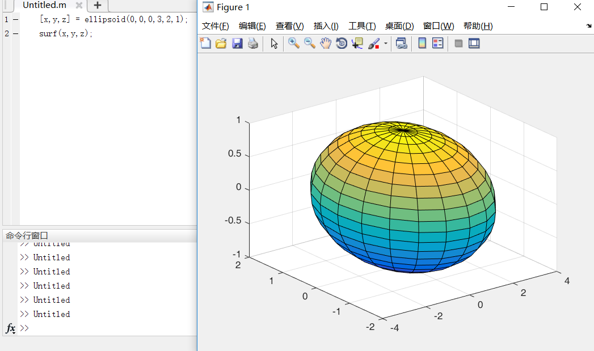Select the Pan (hand) tool
This screenshot has width=594, height=351.
point(326,43)
